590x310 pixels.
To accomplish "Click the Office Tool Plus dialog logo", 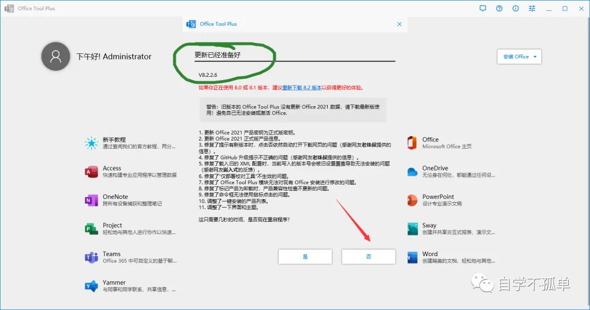I will (191, 24).
